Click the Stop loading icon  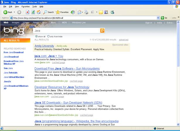28,12
